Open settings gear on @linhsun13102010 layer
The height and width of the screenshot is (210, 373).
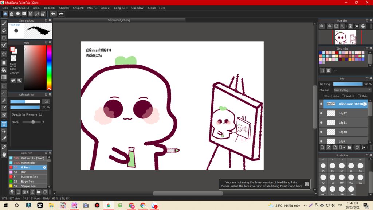365,104
